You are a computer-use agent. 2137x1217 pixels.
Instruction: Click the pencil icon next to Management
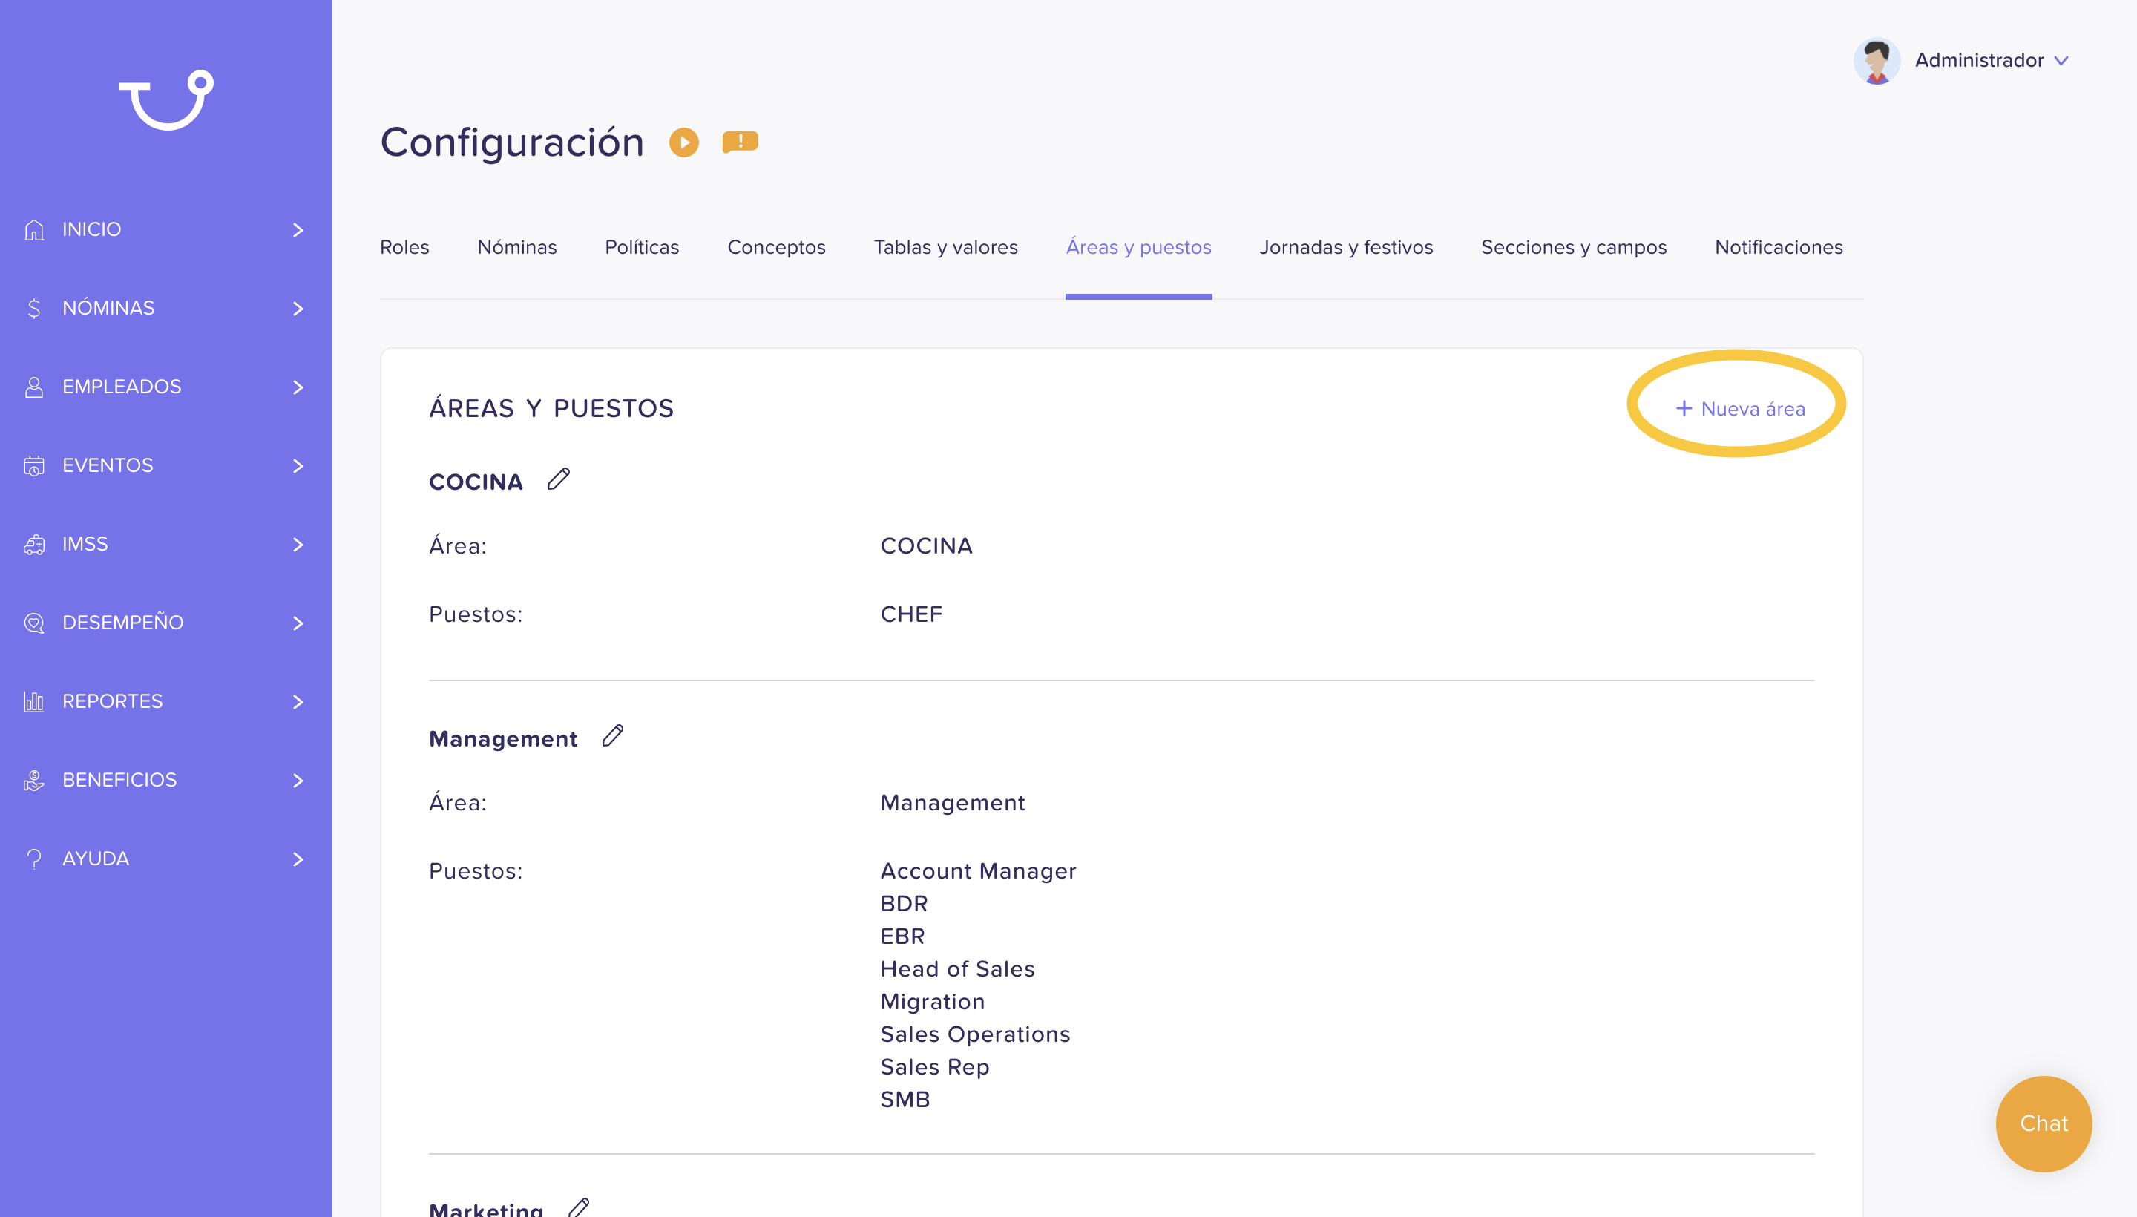613,735
